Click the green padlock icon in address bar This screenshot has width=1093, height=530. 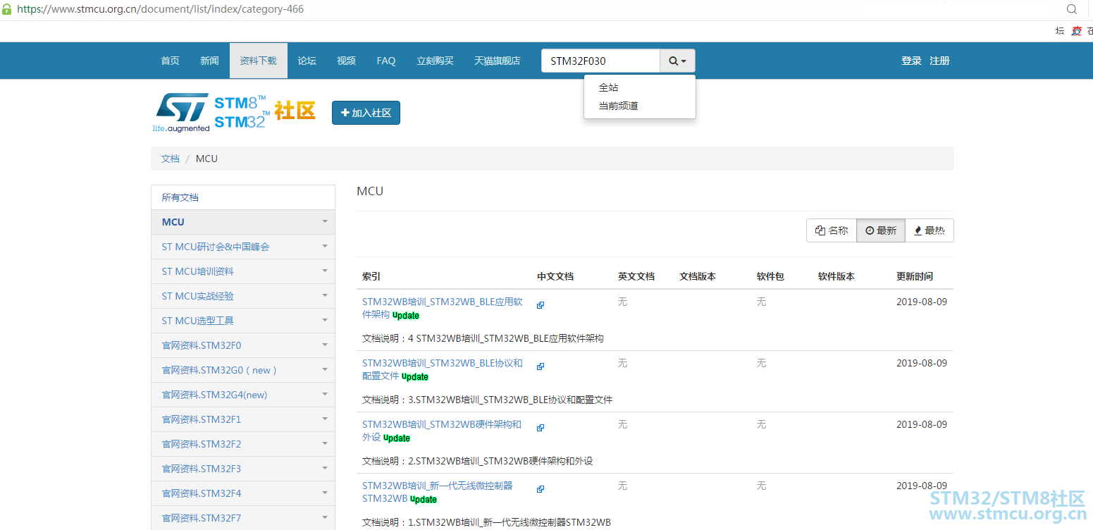point(7,9)
